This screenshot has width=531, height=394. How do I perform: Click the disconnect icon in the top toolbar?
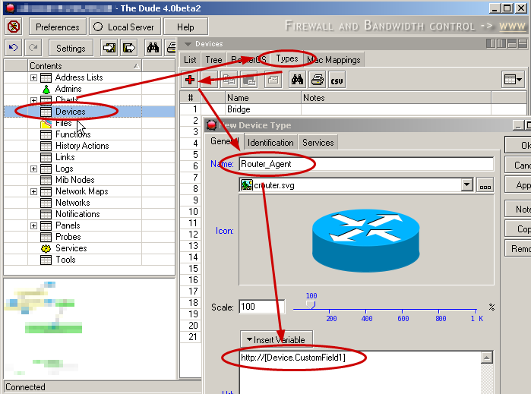pos(14,27)
